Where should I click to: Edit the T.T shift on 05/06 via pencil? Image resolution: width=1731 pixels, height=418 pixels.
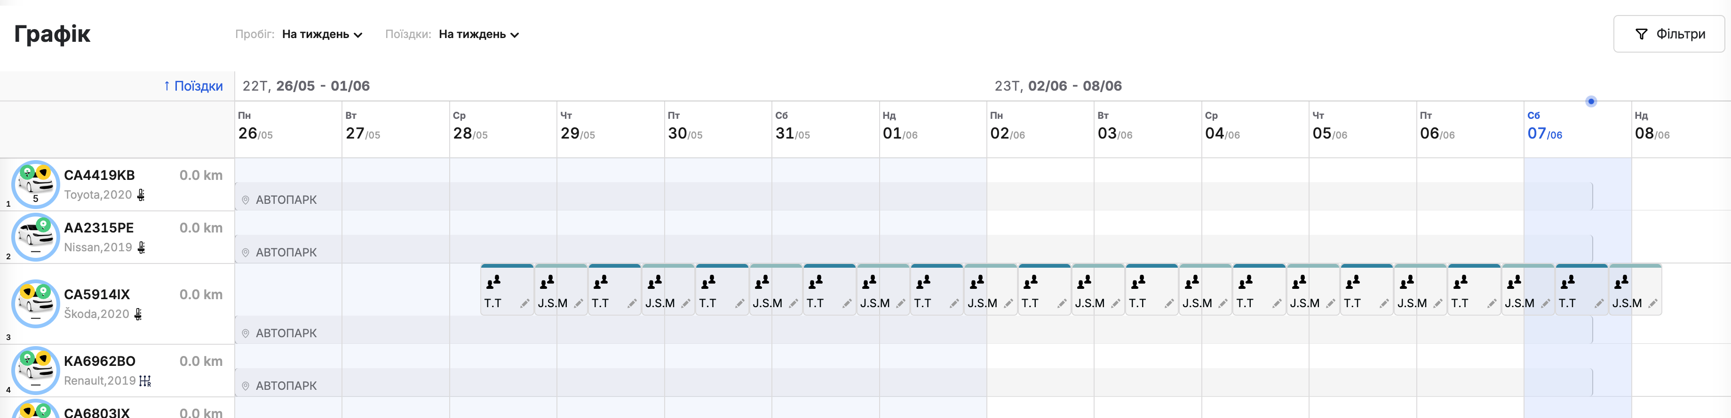pos(1384,304)
